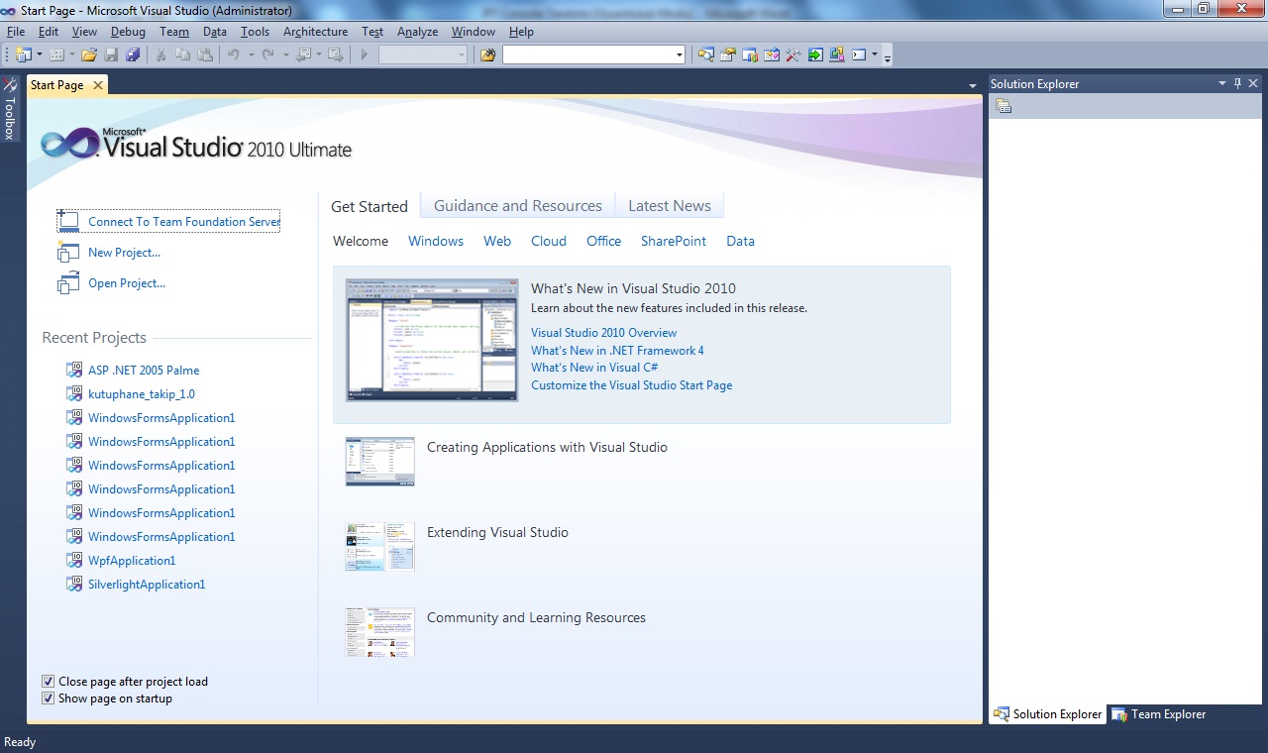Click the Command Window toolbar icon
Image resolution: width=1268 pixels, height=753 pixels.
tap(859, 55)
